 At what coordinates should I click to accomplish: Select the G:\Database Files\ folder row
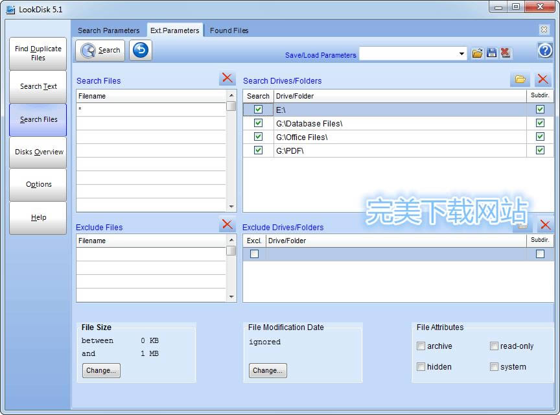(x=399, y=123)
